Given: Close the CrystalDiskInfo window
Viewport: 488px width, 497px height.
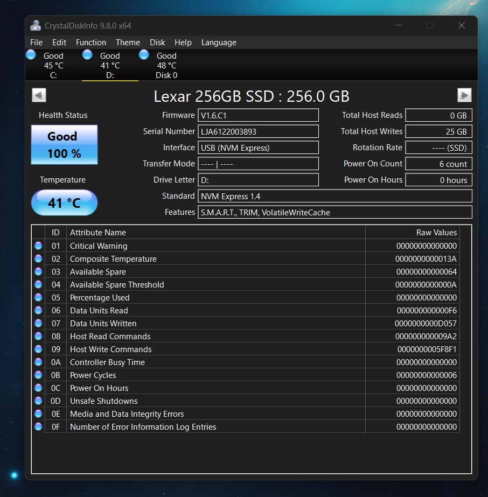Looking at the screenshot, I should (462, 25).
